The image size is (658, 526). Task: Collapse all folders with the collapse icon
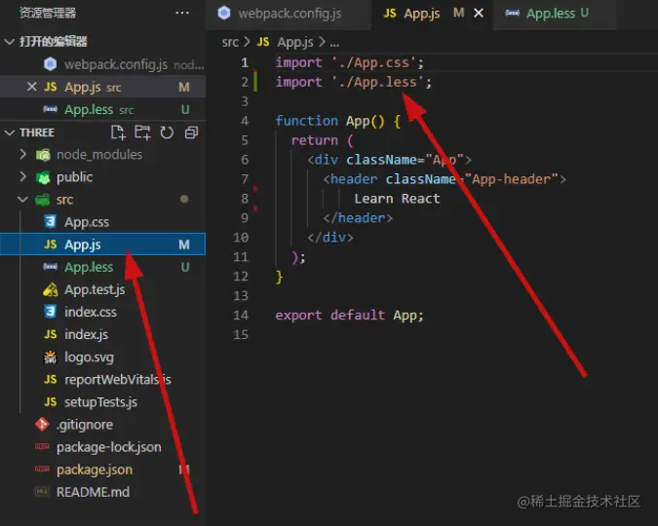click(x=191, y=132)
